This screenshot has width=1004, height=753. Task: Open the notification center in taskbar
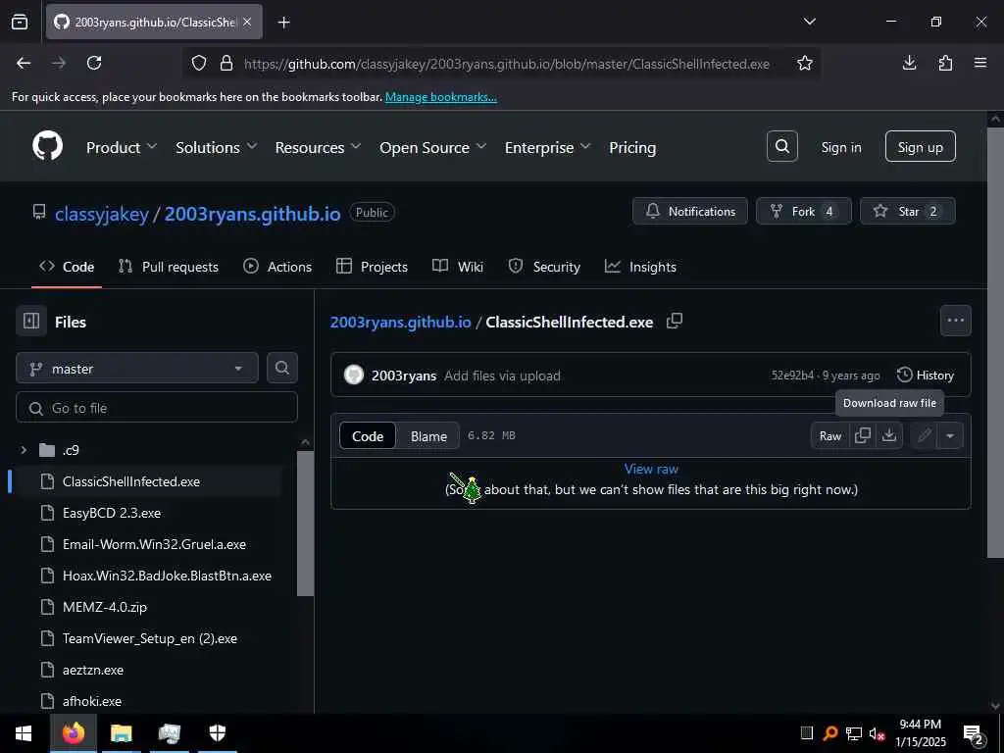974,733
